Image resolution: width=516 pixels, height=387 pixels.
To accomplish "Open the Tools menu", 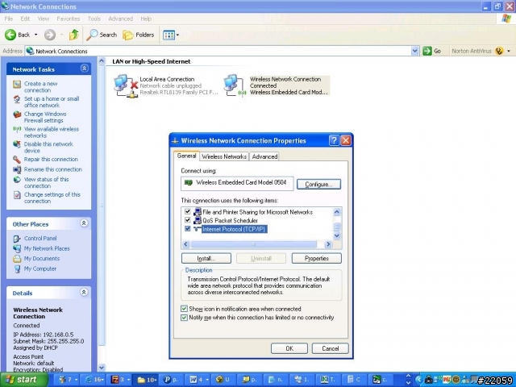I will click(94, 19).
